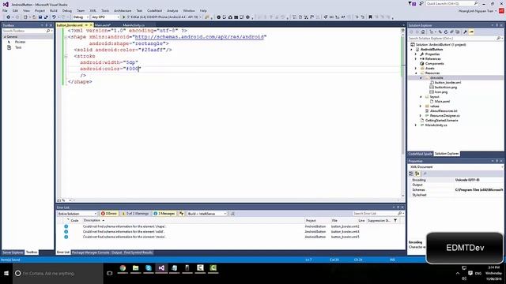This screenshot has height=284, width=506.
Task: Click the filter funnel icon in Error List header
Action: pyautogui.click(x=395, y=221)
